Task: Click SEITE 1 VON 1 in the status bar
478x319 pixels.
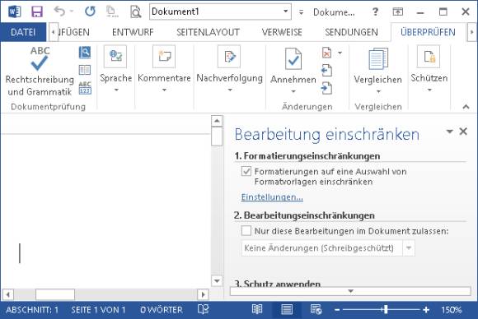Action: click(x=98, y=310)
